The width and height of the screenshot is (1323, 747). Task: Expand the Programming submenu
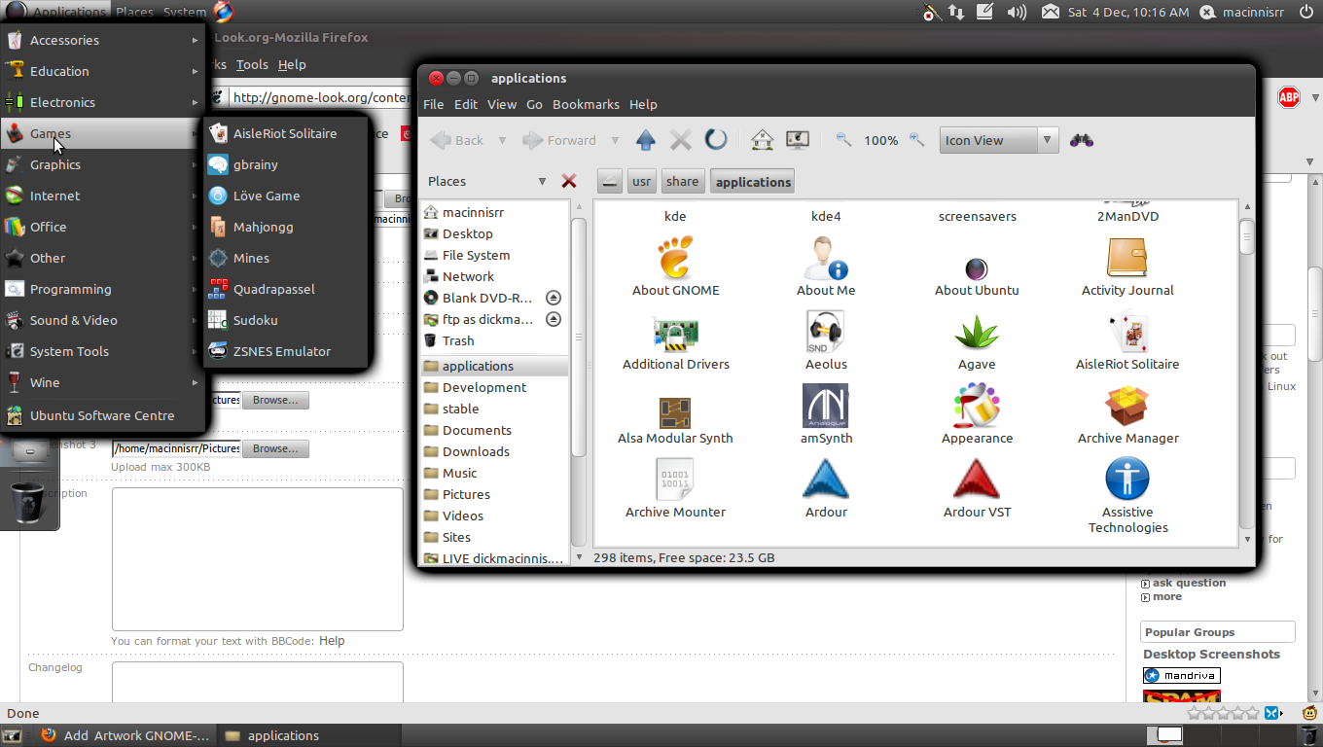coord(103,289)
